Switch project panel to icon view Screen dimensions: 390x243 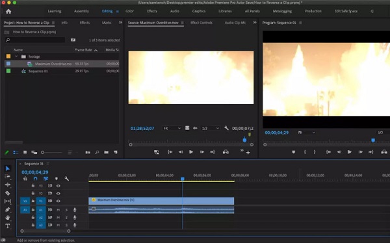[25, 152]
